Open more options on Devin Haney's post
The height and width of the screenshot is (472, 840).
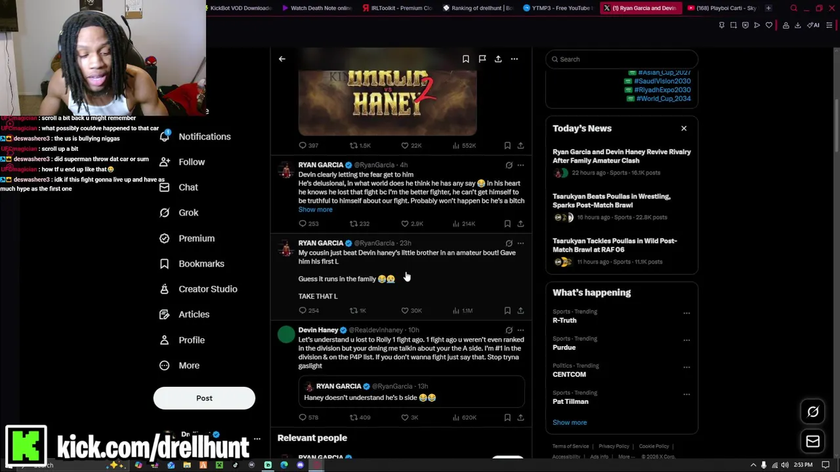pyautogui.click(x=520, y=330)
